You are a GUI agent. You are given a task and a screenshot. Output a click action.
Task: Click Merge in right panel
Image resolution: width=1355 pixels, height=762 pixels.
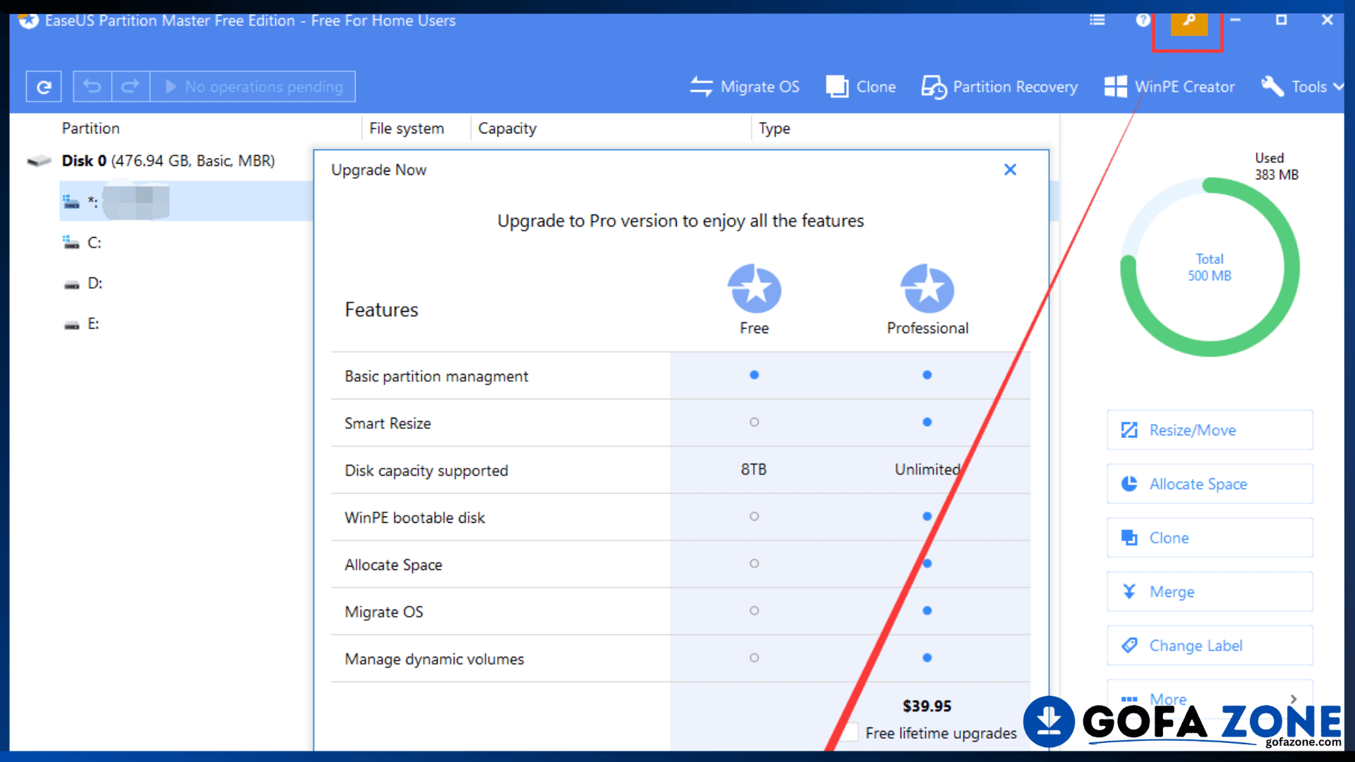point(1210,591)
